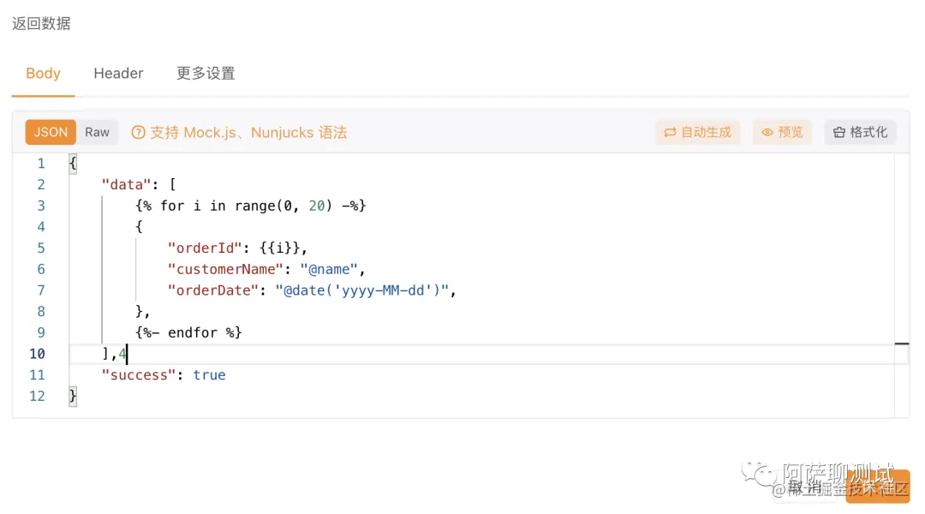Switch to Raw body mode

97,132
